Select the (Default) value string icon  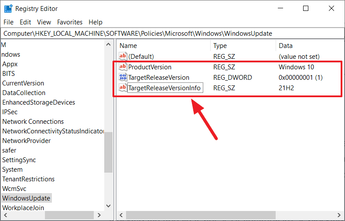click(x=123, y=56)
